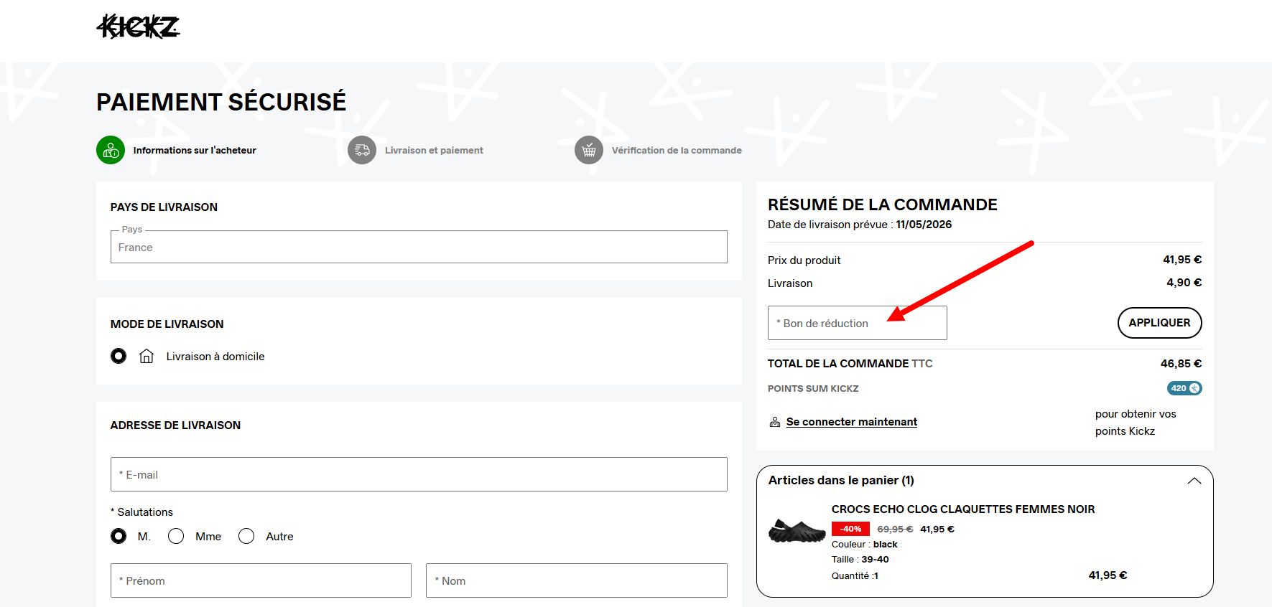Click the RÉSUMÉ DE LA COMMANDE heading
Image resolution: width=1272 pixels, height=607 pixels.
(x=883, y=204)
